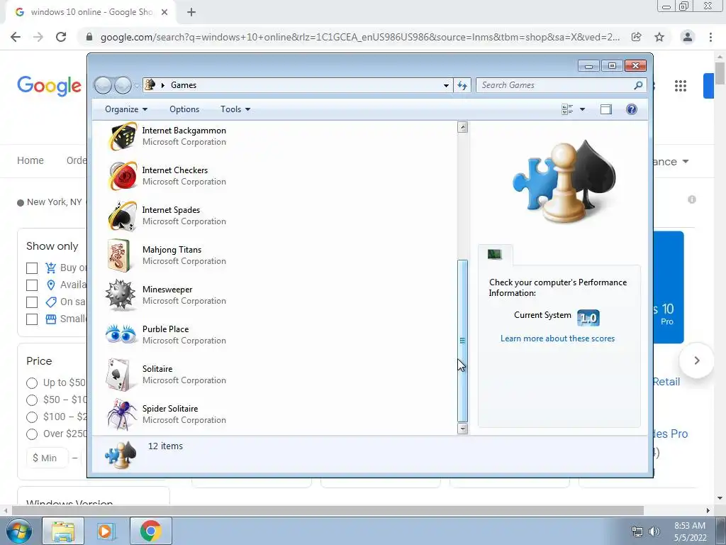Check the On sale filter checkbox
Screen dimensions: 726x545
coord(32,302)
